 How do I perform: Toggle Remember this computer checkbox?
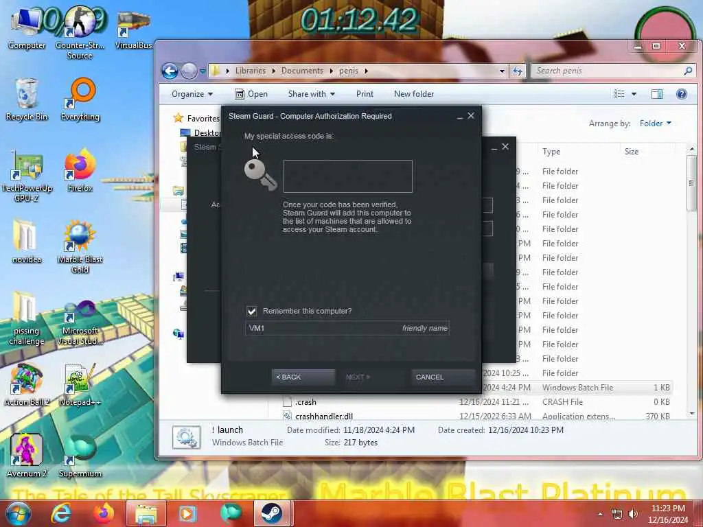[x=251, y=311]
